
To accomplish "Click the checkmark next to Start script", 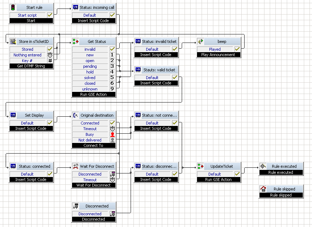I will click(x=50, y=15).
